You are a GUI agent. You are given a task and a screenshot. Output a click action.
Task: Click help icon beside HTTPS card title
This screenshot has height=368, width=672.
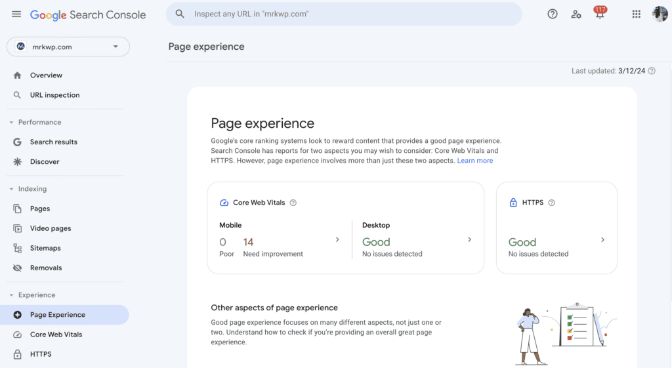click(x=551, y=203)
